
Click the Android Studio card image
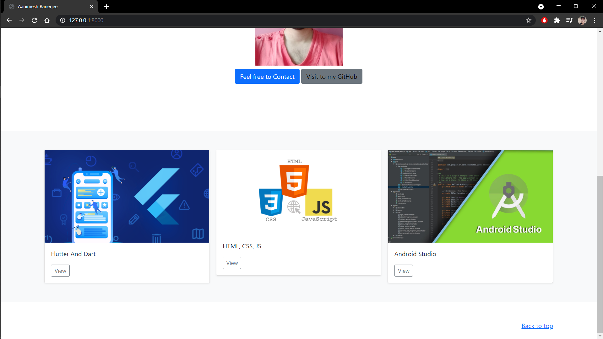tap(470, 196)
